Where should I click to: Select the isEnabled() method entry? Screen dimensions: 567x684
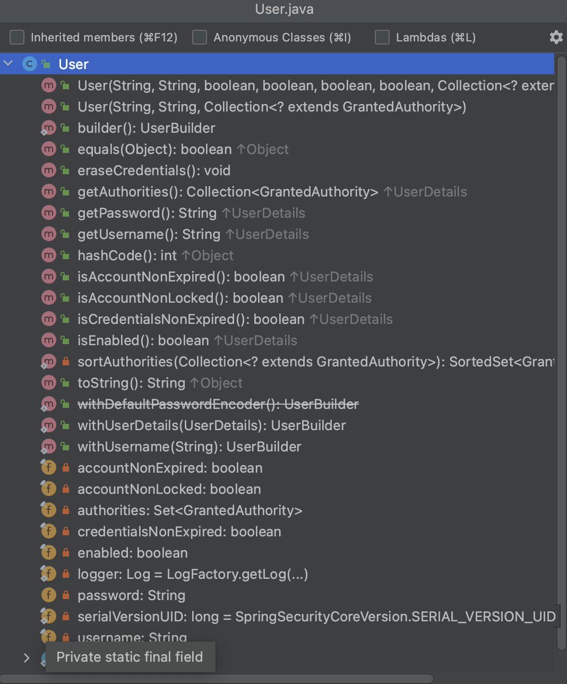click(x=143, y=340)
